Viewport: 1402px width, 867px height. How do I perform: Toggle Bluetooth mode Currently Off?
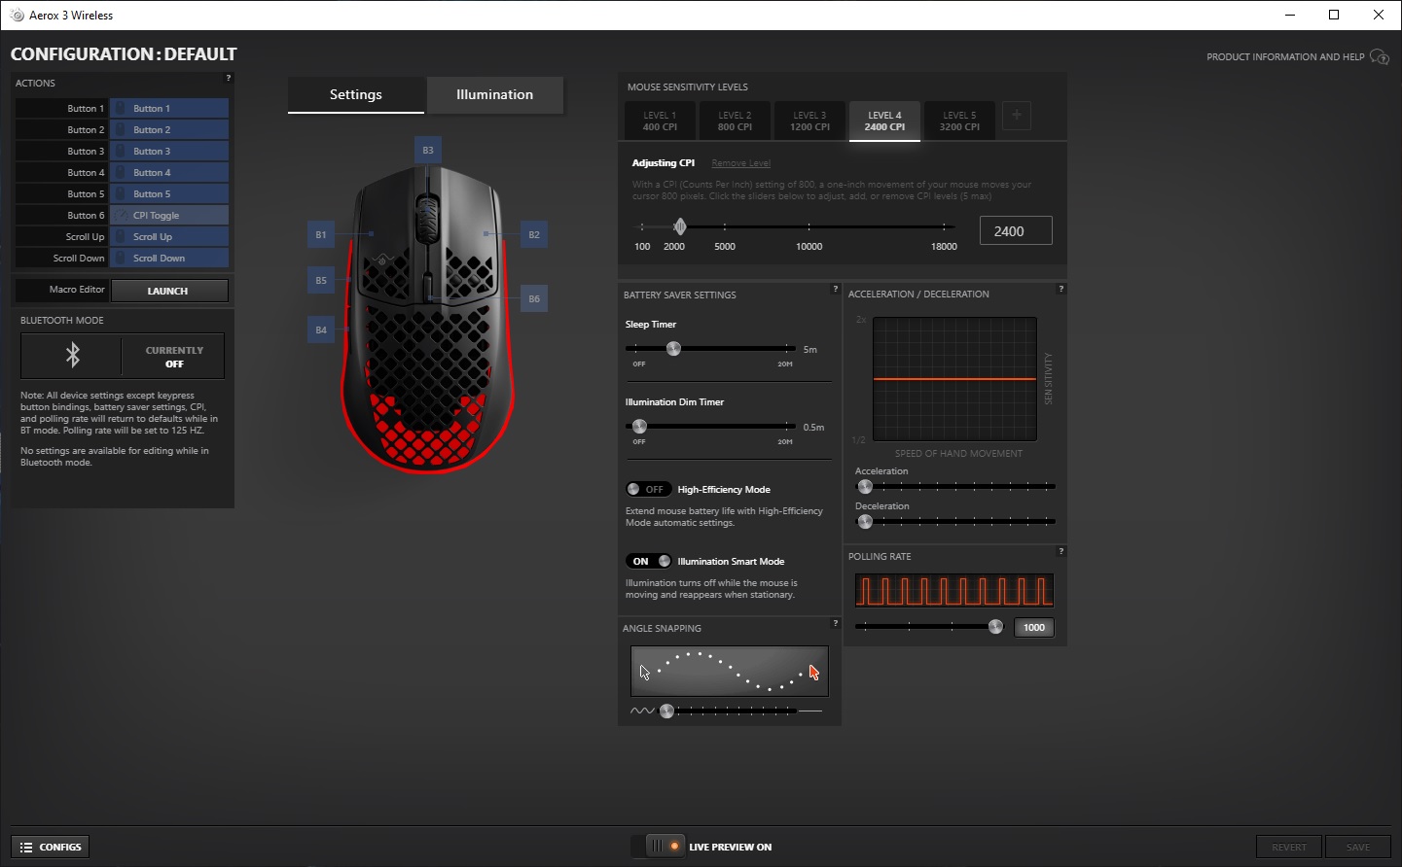[x=174, y=357]
